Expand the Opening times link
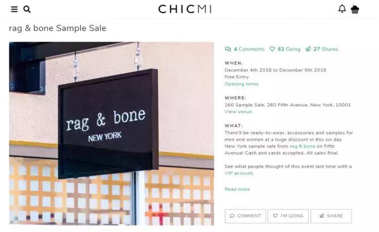The width and height of the screenshot is (379, 232). tap(241, 84)
